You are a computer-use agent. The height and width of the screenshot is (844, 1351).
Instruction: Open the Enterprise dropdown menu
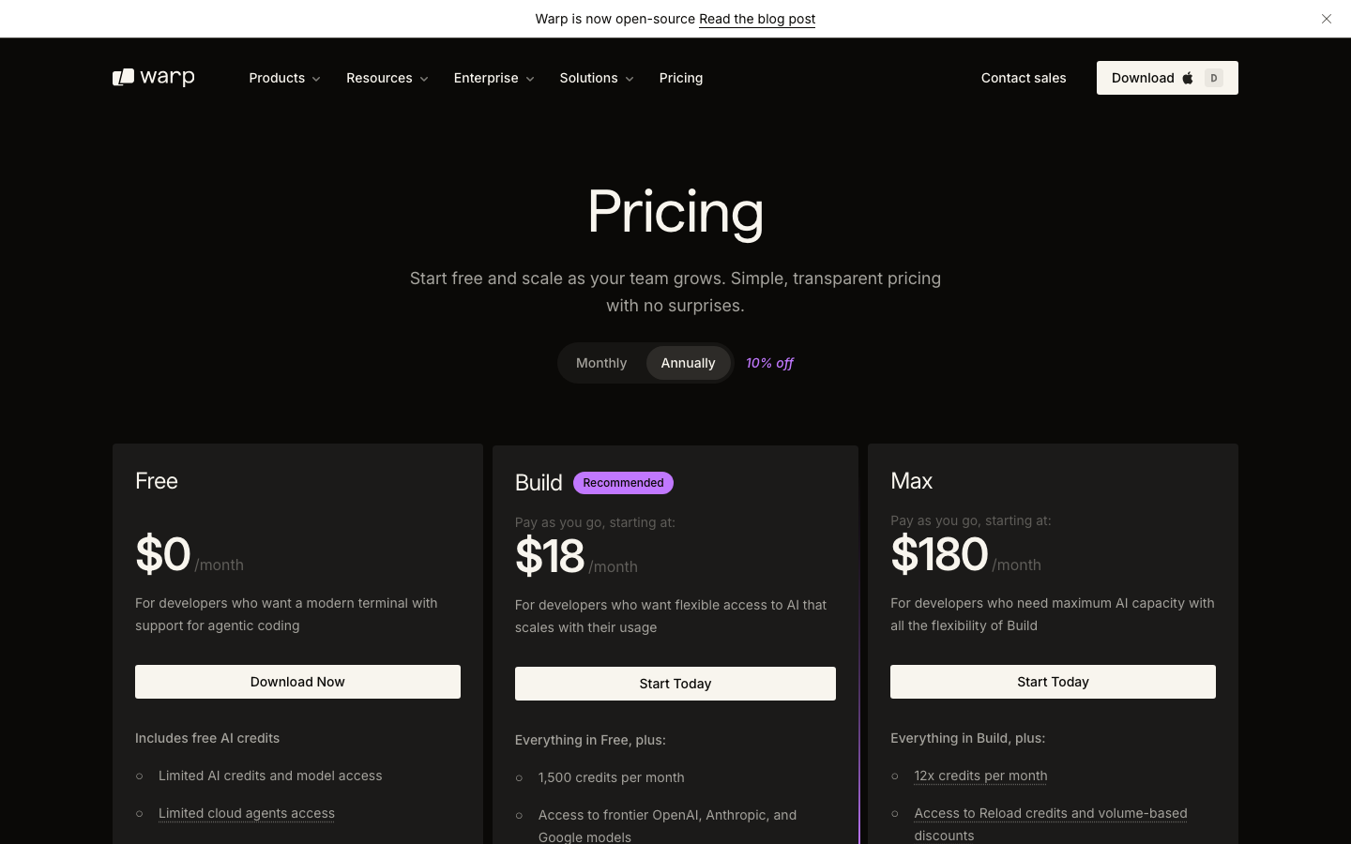(x=494, y=78)
